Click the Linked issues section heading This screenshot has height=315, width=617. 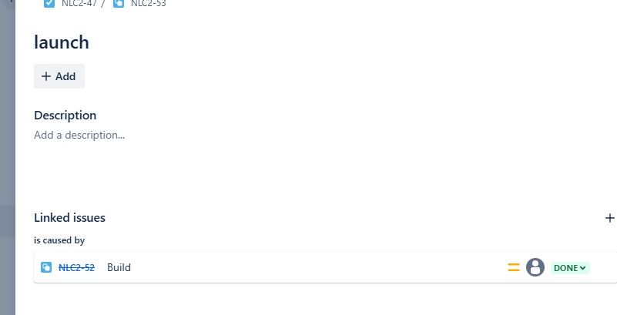pyautogui.click(x=69, y=217)
